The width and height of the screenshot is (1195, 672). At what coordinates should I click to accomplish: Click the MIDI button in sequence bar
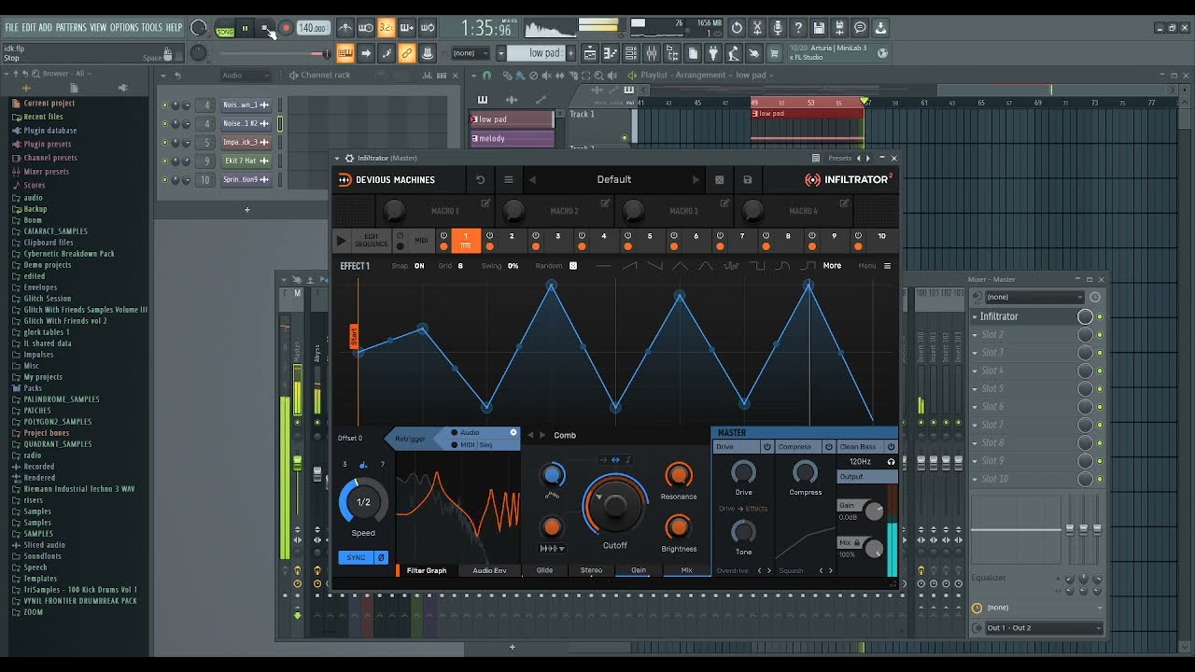pos(421,241)
